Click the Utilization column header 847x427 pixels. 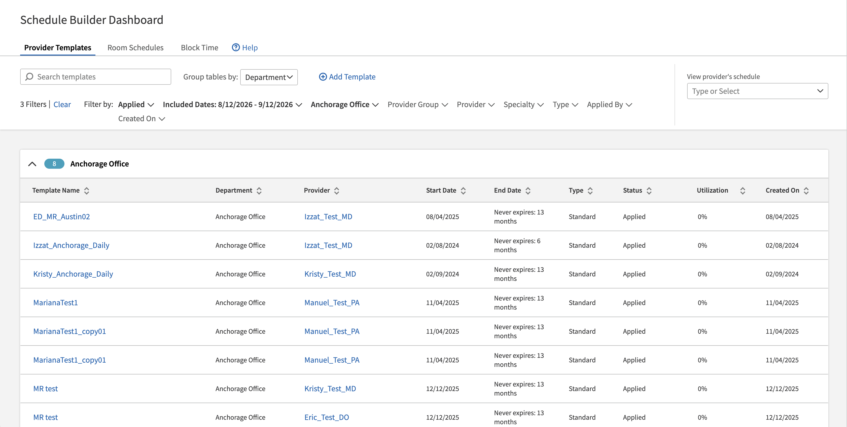(712, 190)
